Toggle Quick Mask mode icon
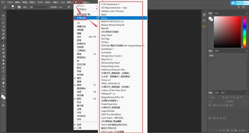The height and width of the screenshot is (133, 249). point(3,102)
